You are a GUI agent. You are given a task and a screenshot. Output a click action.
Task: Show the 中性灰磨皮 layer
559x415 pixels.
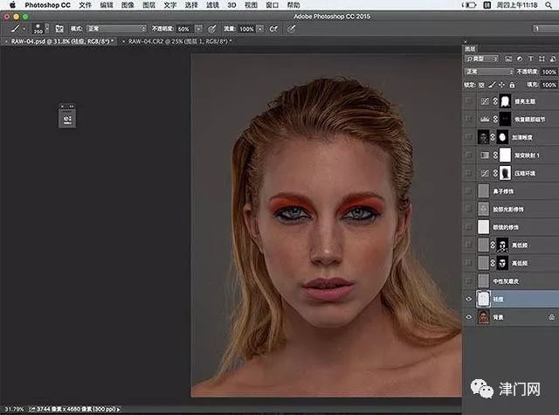469,281
